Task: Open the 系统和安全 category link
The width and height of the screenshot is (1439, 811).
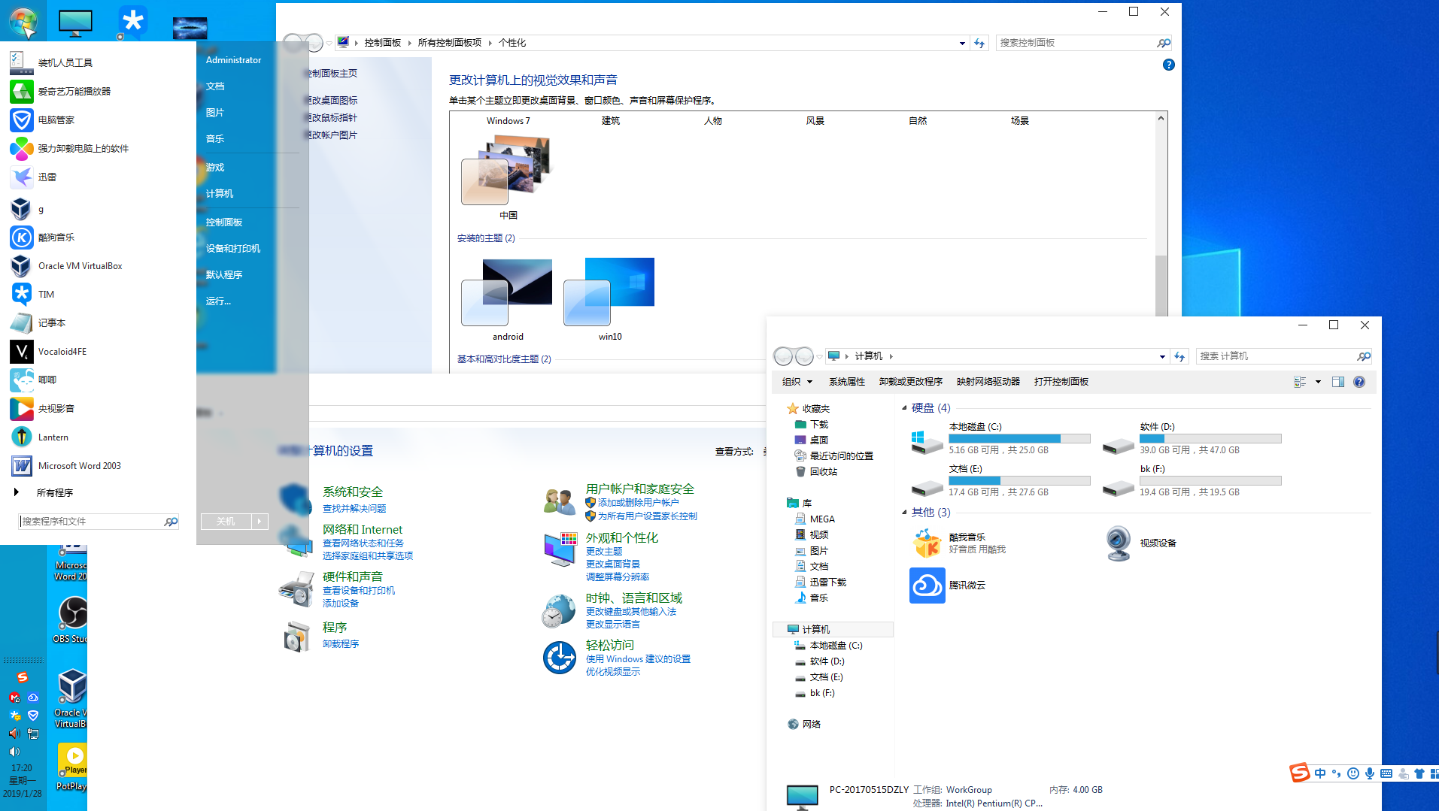Action: point(353,491)
